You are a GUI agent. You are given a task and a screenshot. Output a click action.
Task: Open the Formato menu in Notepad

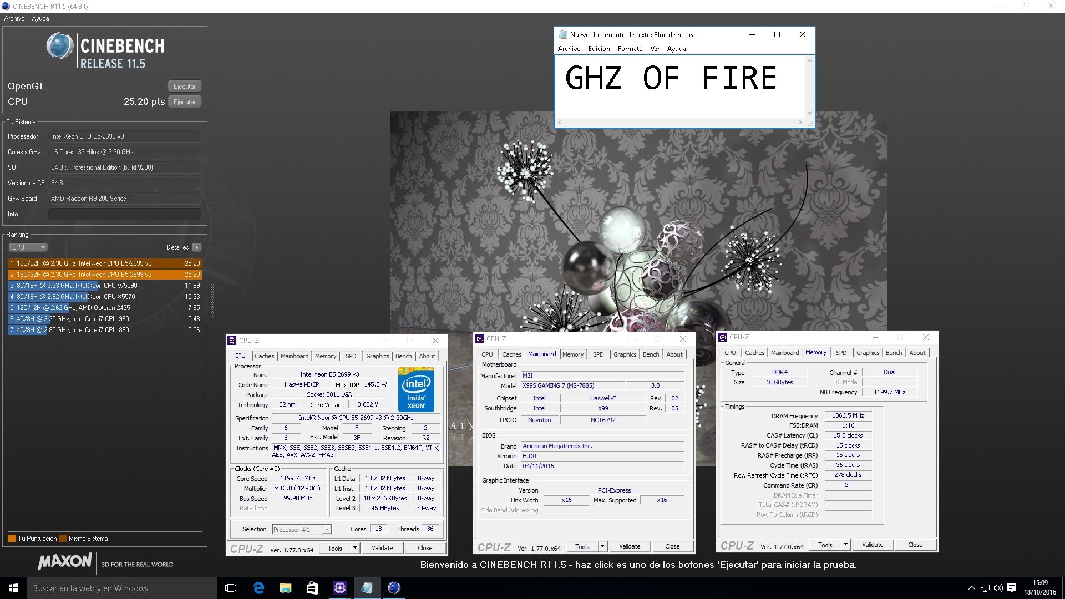630,49
